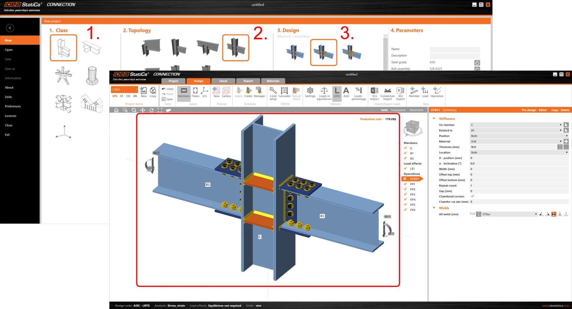572x309 pixels.
Task: Open the Related to dropdown
Action: coord(516,130)
